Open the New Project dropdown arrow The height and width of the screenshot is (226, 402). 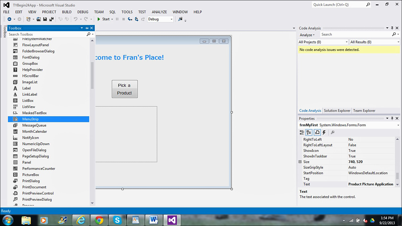click(33, 19)
